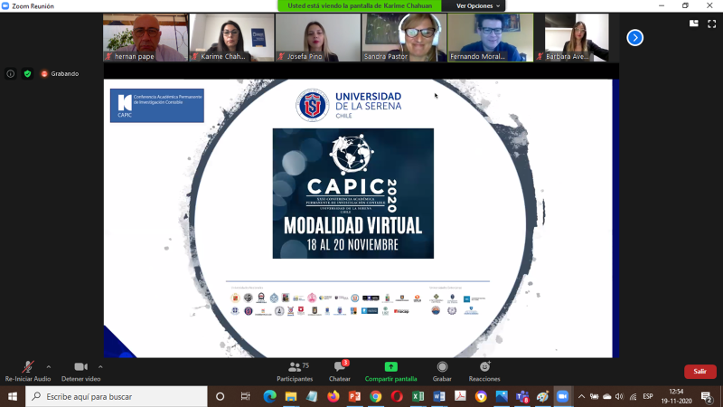Click the green encryption shield icon

pos(28,74)
